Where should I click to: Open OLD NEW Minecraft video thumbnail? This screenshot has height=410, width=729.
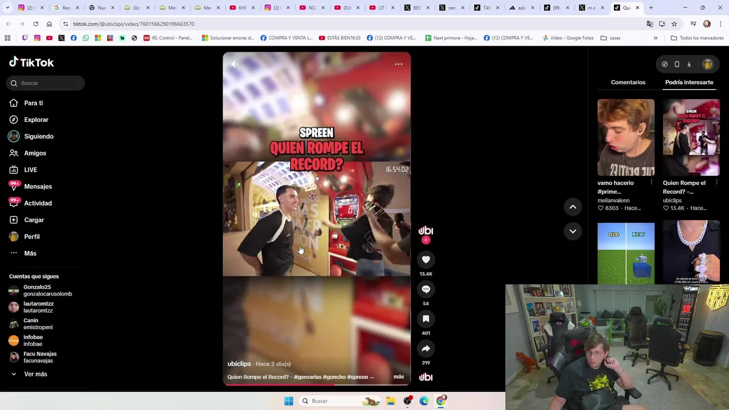point(626,252)
